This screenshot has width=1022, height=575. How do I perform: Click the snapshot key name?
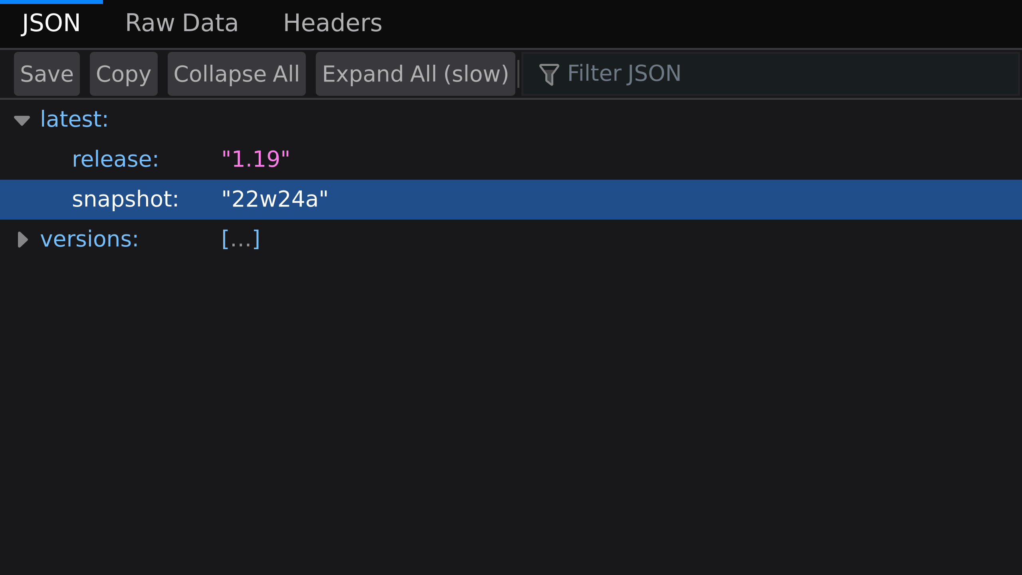tap(125, 199)
